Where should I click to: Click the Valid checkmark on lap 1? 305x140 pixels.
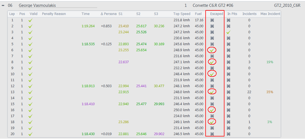[30, 20]
